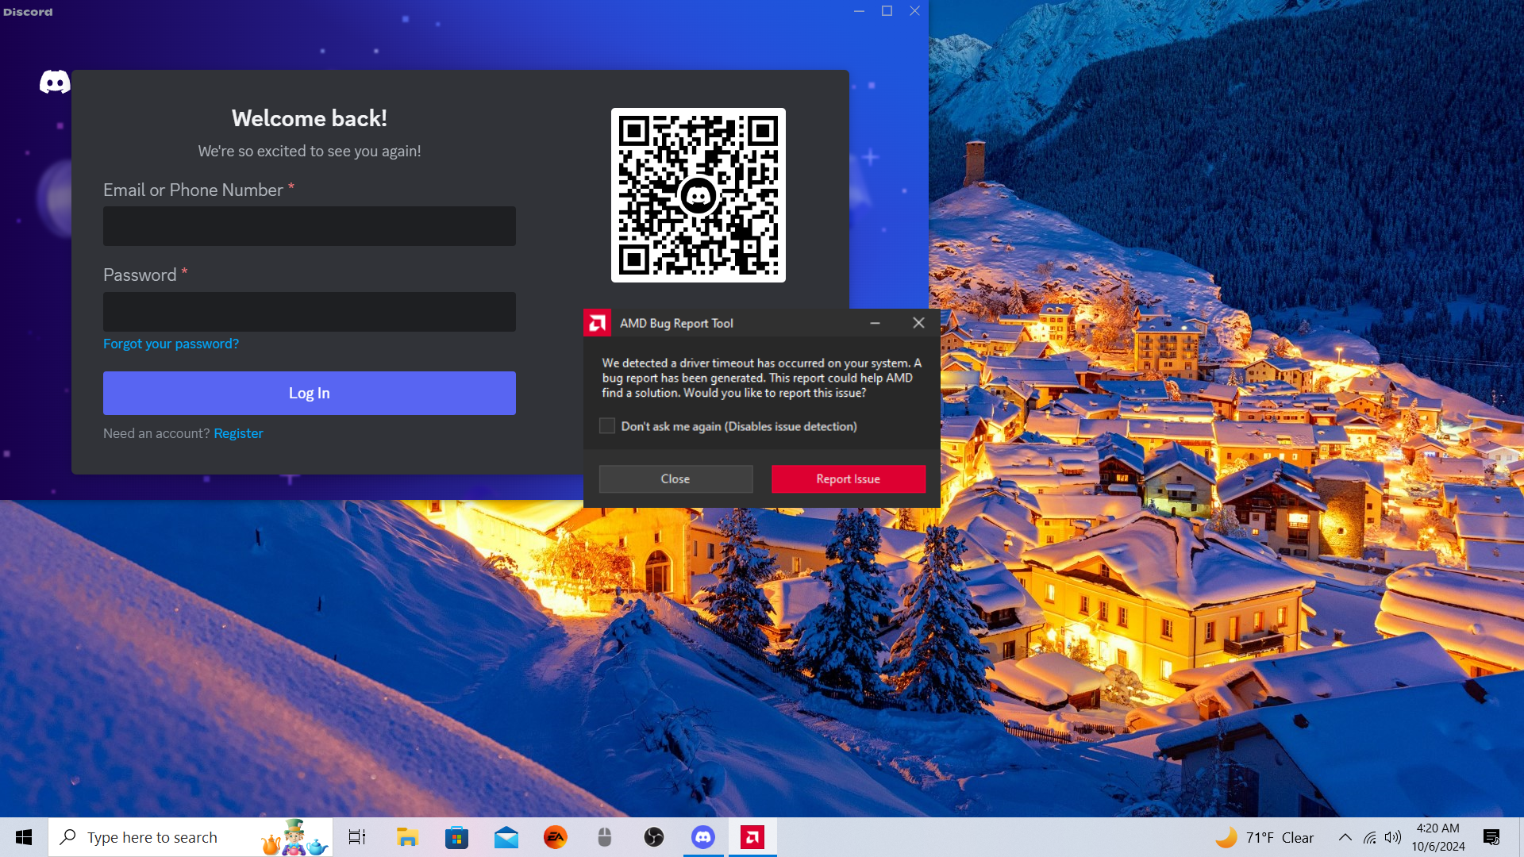The image size is (1524, 857).
Task: Enable Don't ask me again checkbox
Action: point(607,426)
